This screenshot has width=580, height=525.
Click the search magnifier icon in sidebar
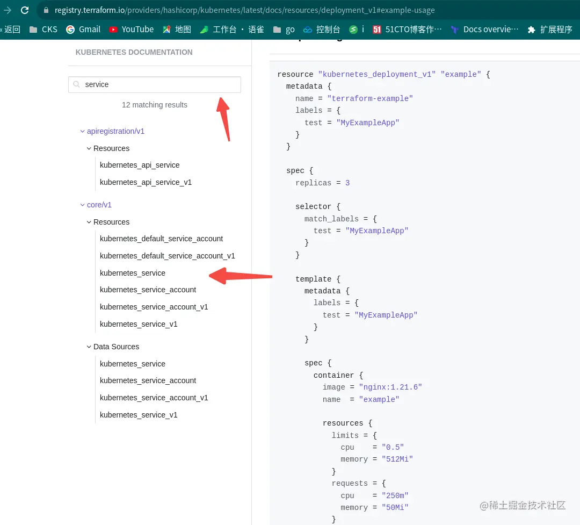(x=77, y=84)
